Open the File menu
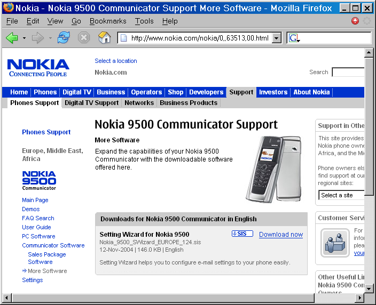 (x=12, y=21)
